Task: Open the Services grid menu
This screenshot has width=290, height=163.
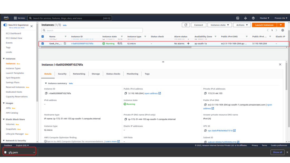Action: pos(19,18)
